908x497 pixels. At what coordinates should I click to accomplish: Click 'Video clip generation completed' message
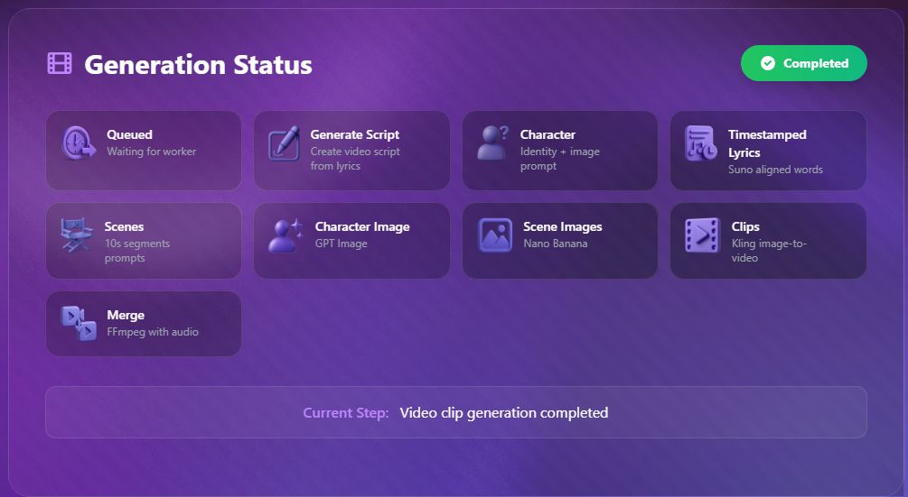tap(504, 412)
